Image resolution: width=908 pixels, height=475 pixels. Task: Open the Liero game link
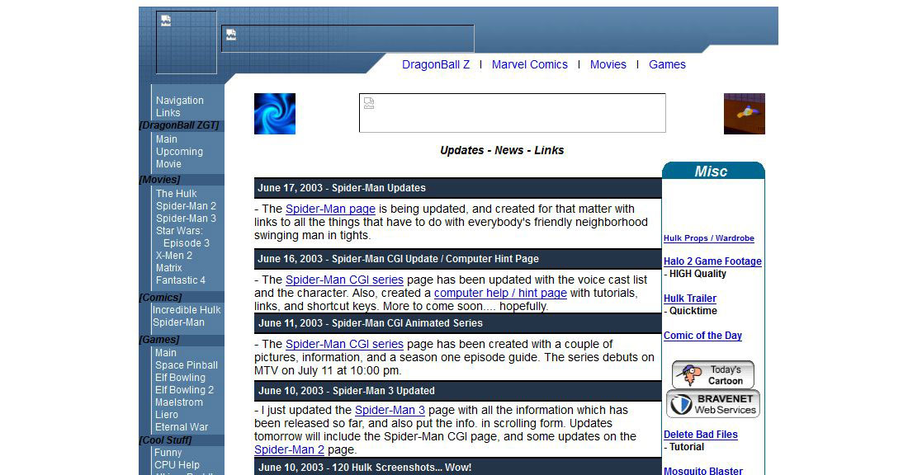tap(167, 415)
